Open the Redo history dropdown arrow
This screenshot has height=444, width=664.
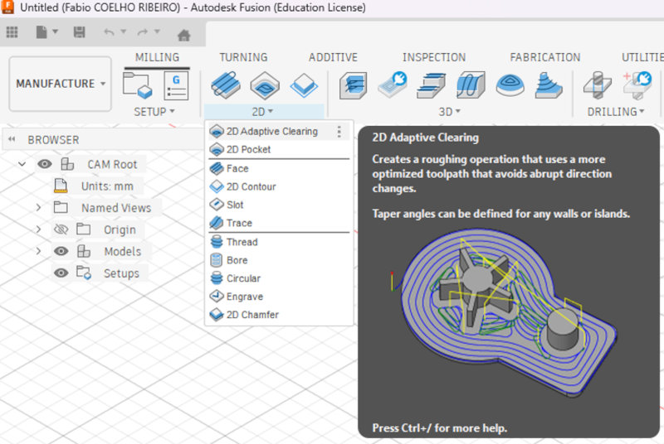point(157,31)
